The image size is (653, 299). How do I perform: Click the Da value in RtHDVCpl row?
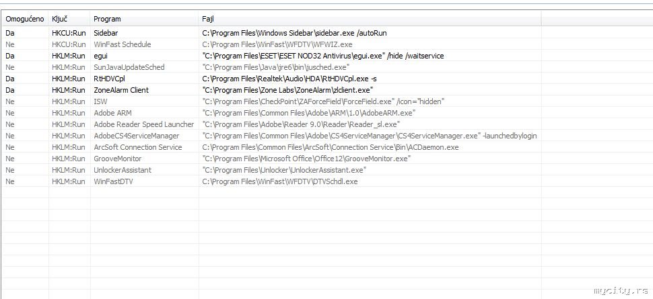coord(10,79)
